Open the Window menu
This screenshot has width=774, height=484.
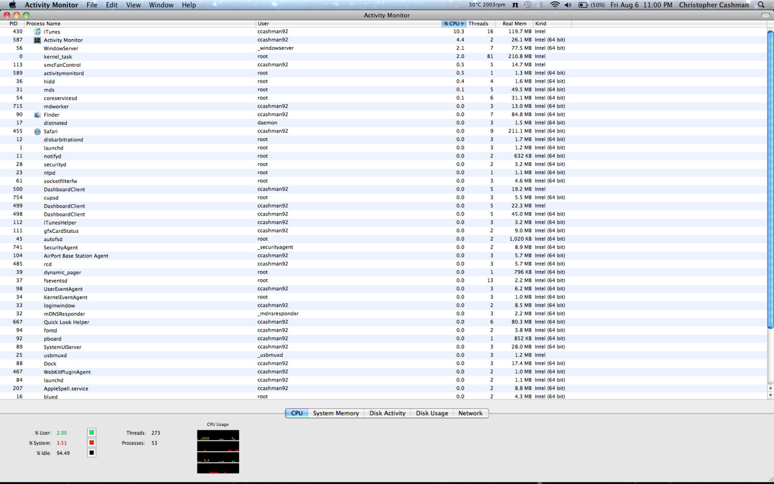pos(161,5)
